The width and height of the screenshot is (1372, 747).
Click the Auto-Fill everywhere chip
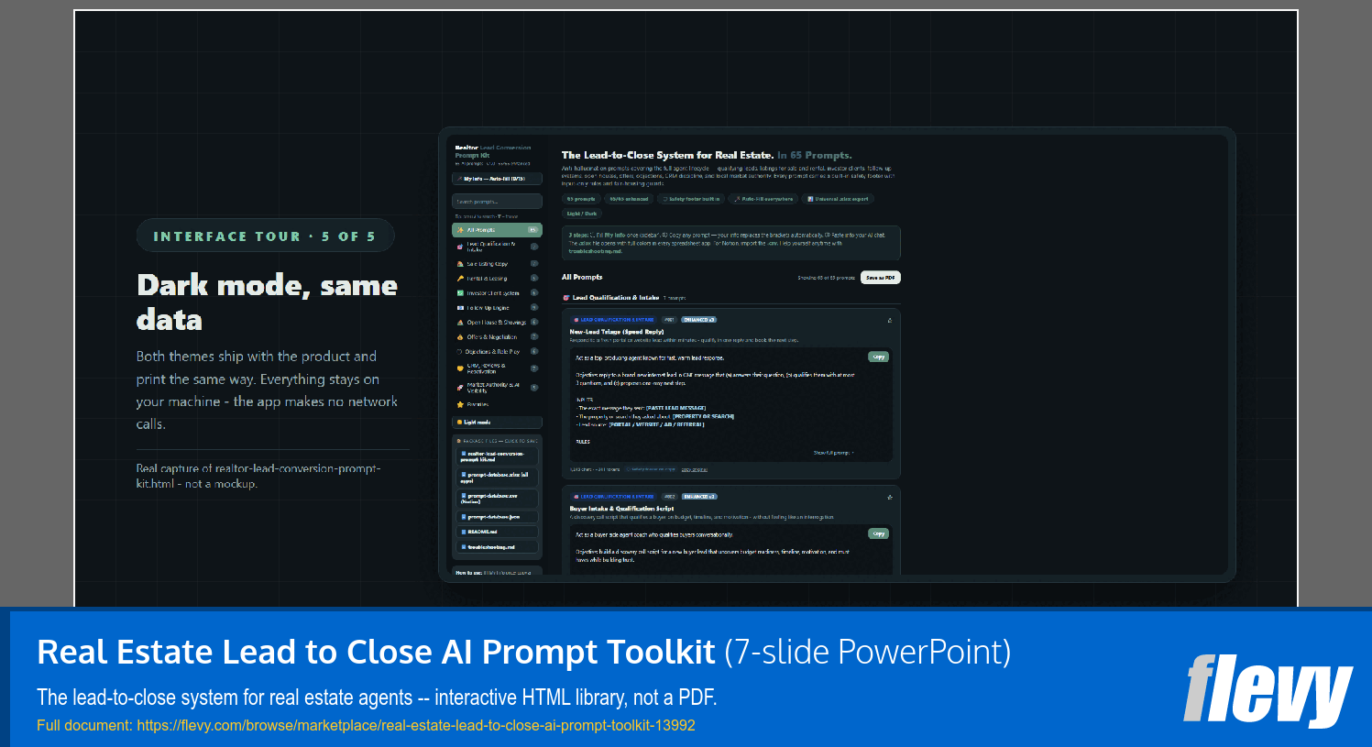pyautogui.click(x=763, y=199)
